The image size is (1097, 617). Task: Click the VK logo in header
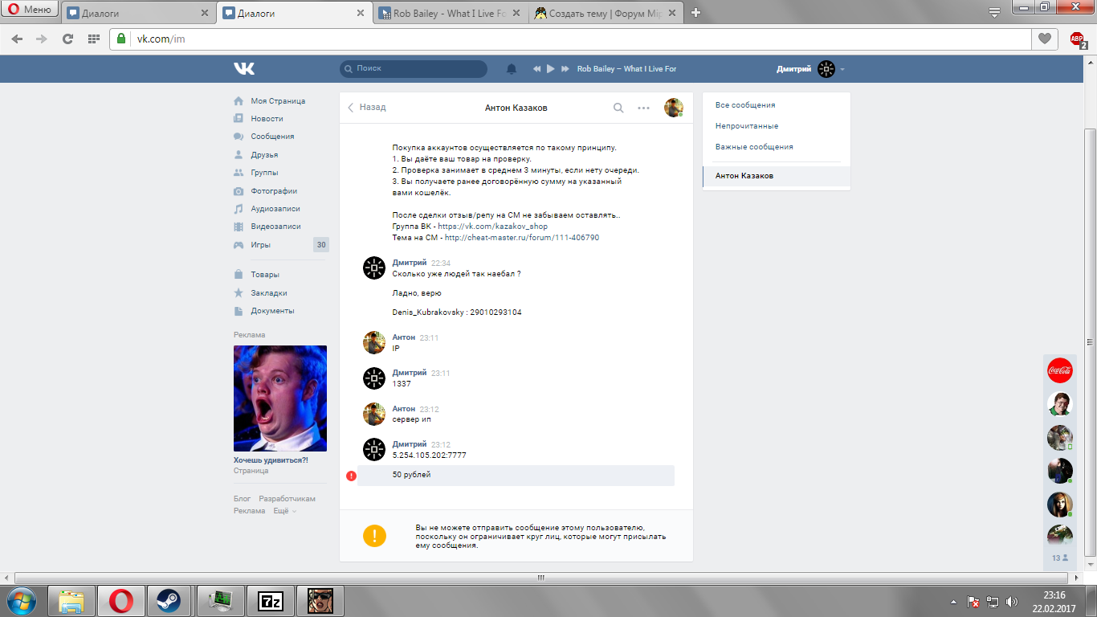coord(244,69)
